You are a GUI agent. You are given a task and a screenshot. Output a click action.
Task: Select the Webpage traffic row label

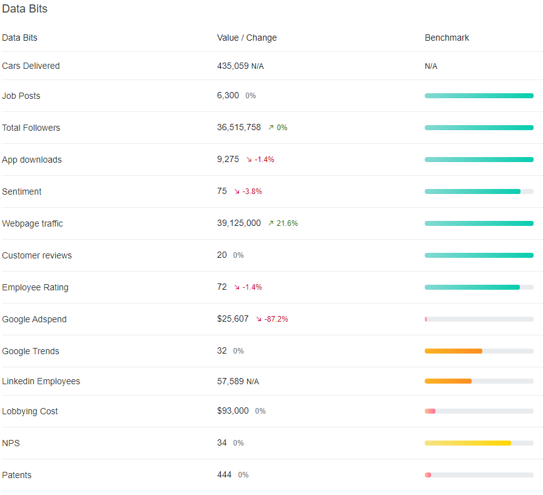pyautogui.click(x=33, y=223)
